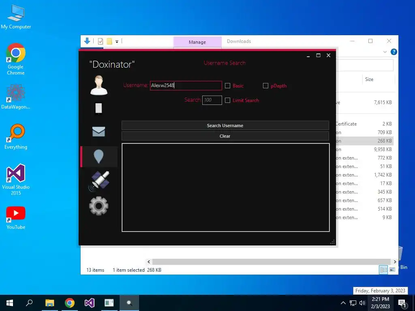Viewport: 415px width, 311px height.
Task: Open DataWagon desktop shortcut
Action: pos(16,96)
